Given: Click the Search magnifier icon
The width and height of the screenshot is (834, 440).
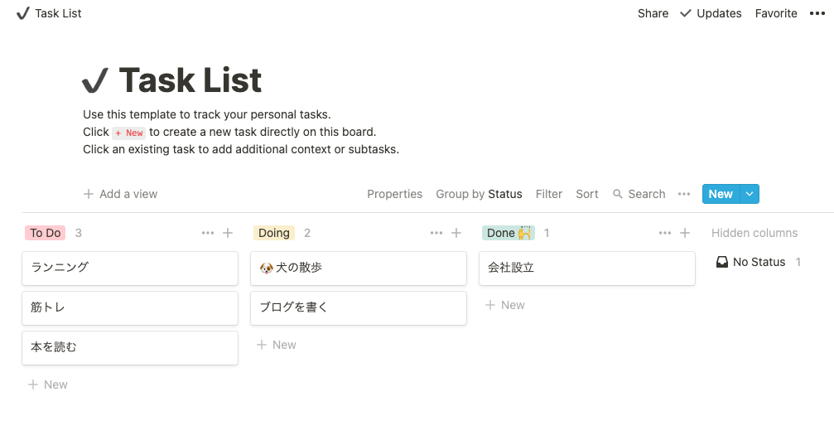Looking at the screenshot, I should coord(618,194).
